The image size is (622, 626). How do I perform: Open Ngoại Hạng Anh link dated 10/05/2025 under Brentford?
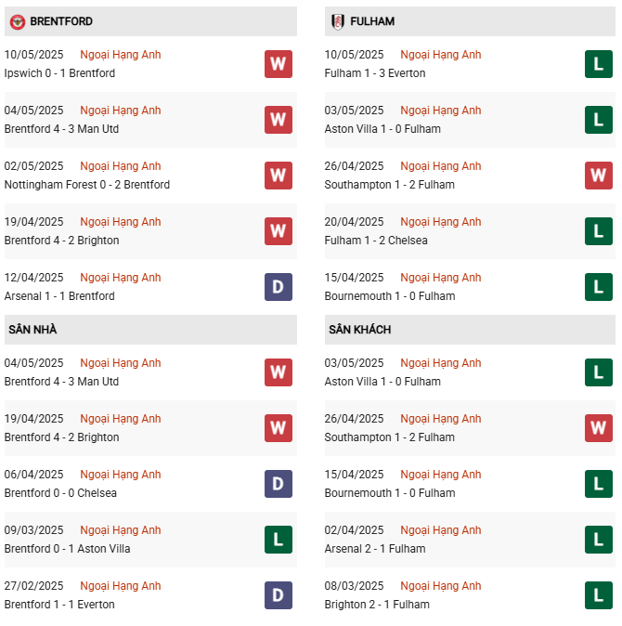(121, 55)
